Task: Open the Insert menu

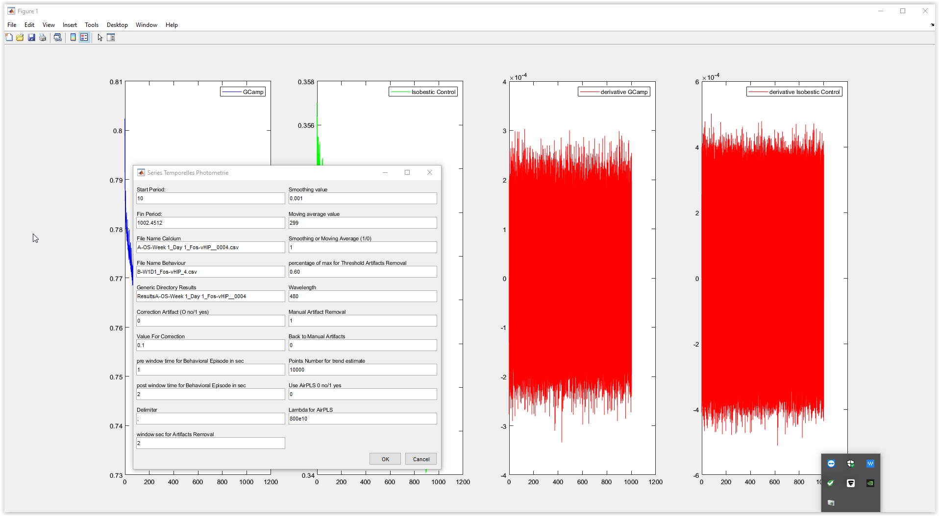Action: click(70, 25)
